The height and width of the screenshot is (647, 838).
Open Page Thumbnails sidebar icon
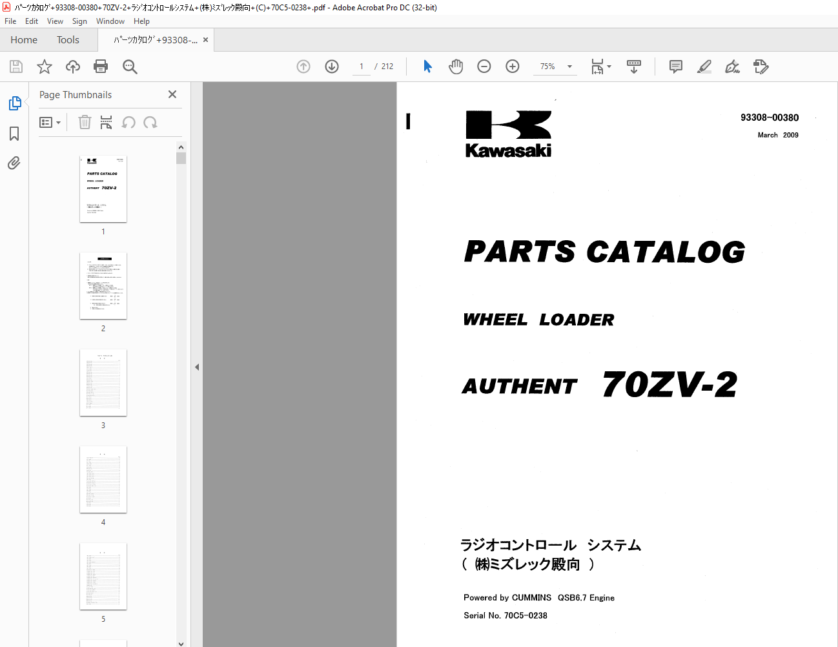pyautogui.click(x=14, y=103)
